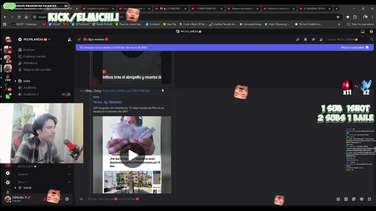Add channel to Terror category

69,182
